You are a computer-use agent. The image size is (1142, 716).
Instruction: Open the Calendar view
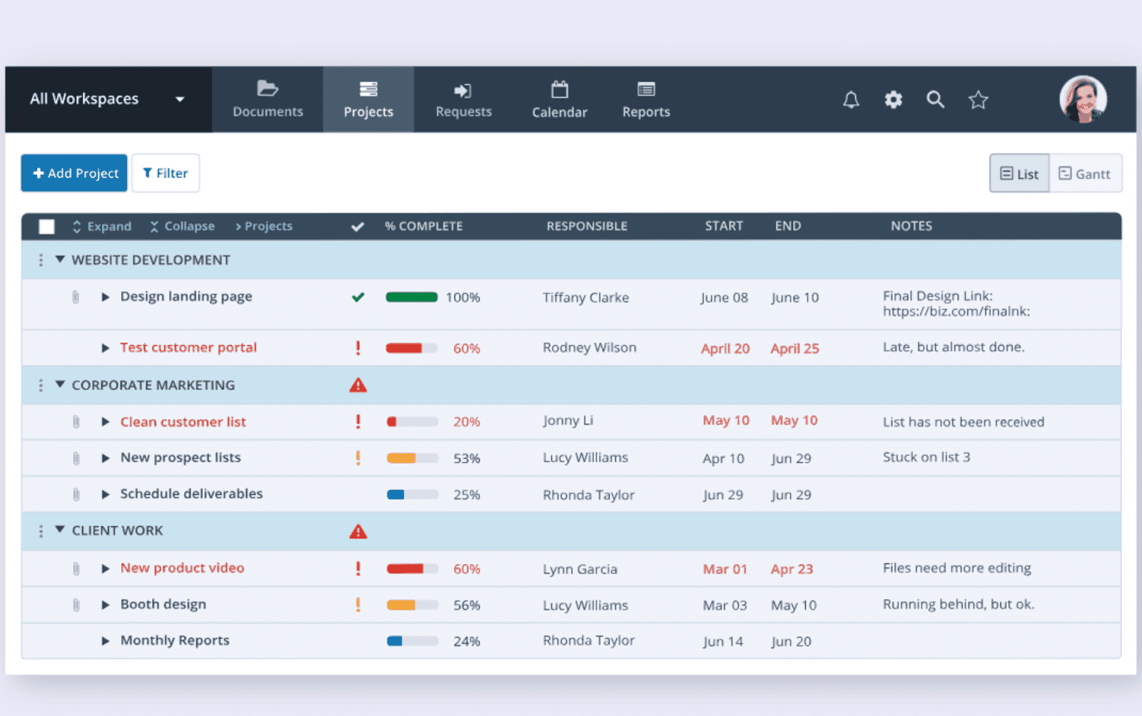tap(560, 99)
